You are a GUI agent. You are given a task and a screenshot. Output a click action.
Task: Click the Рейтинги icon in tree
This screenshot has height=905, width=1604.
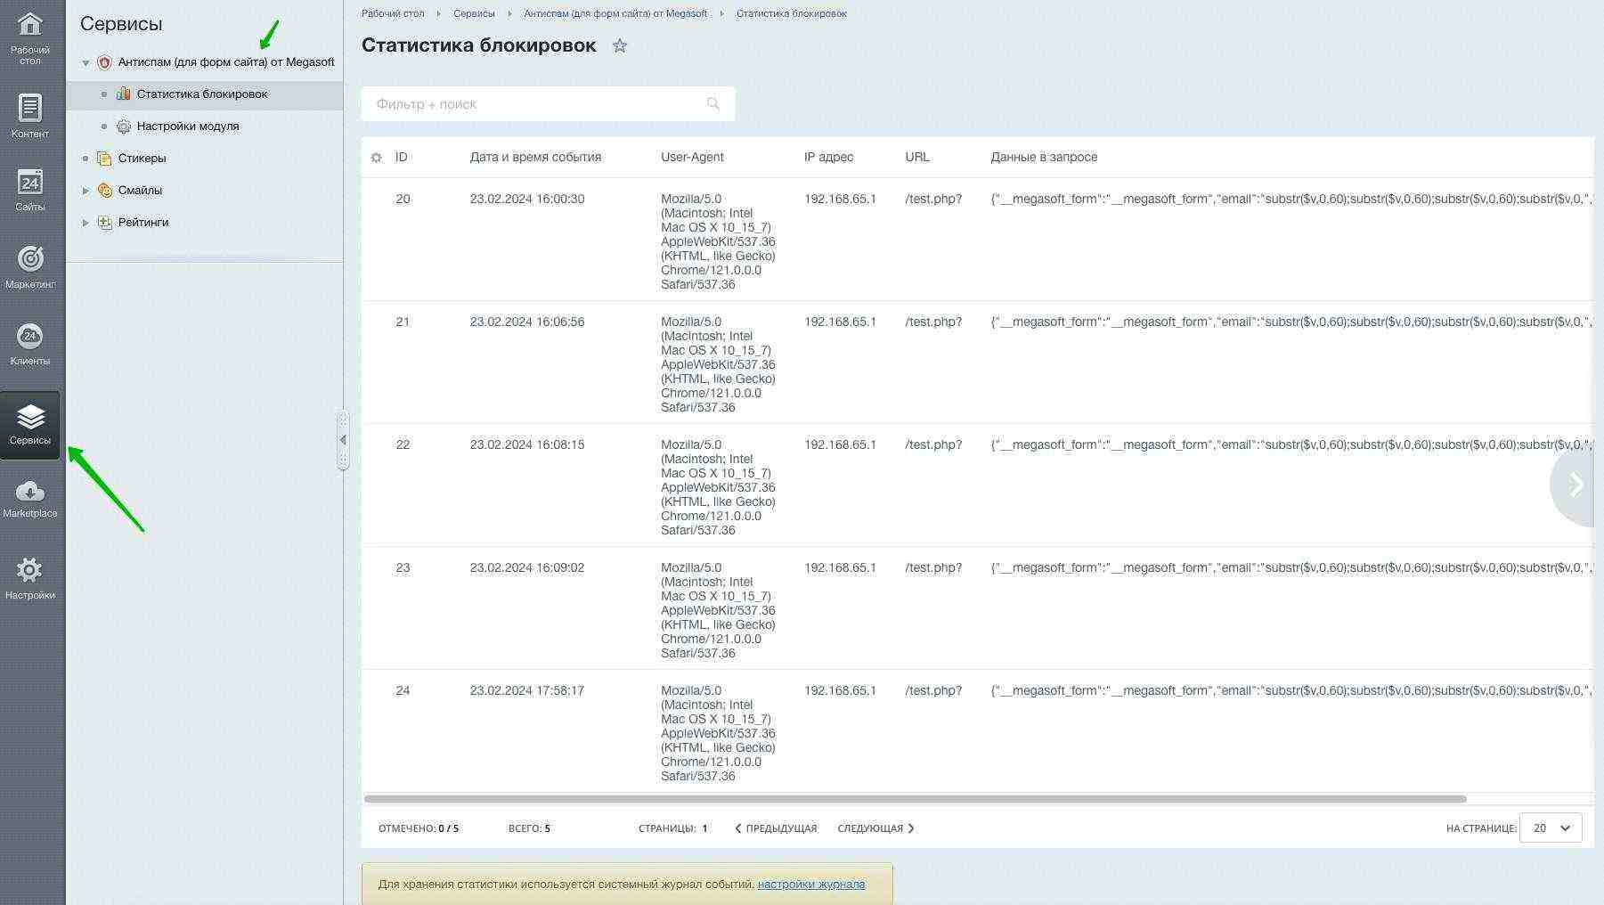(x=104, y=223)
